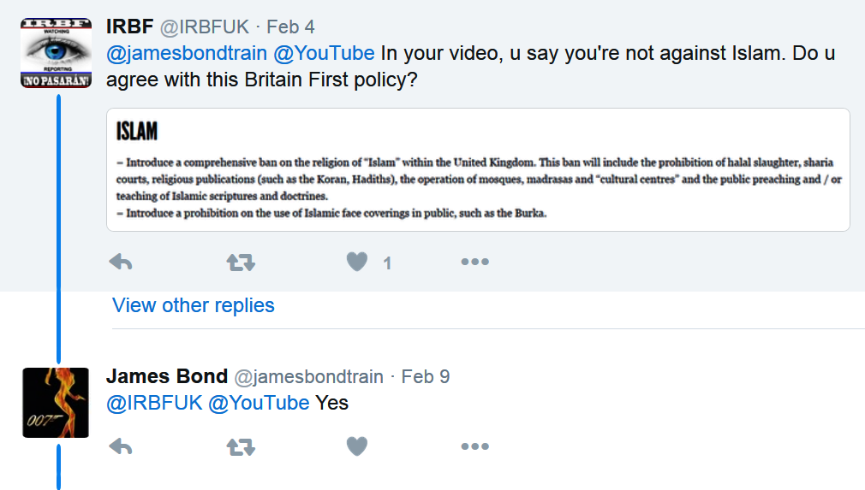Retweet James Bond's "Yes" reply
Viewport: 865px width, 490px height.
pos(241,446)
